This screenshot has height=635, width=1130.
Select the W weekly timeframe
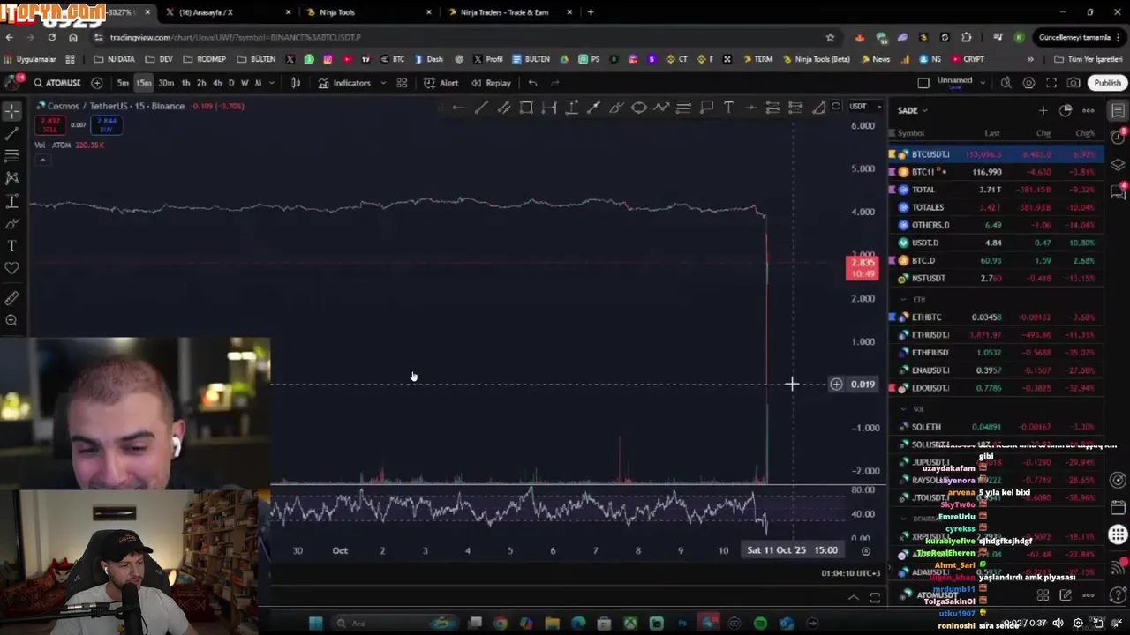[245, 83]
